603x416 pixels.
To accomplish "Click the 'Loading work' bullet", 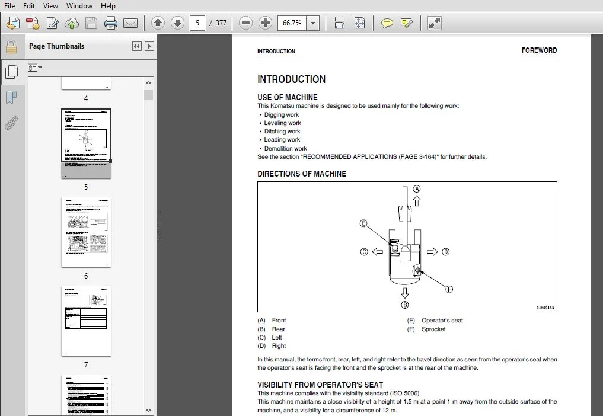I will coord(282,140).
